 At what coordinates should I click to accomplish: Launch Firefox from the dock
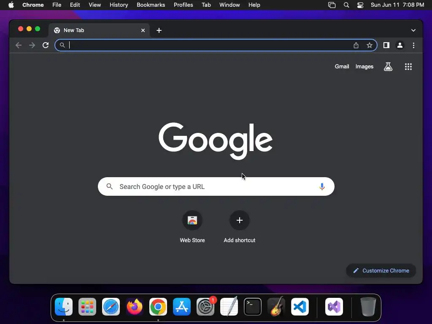point(135,307)
